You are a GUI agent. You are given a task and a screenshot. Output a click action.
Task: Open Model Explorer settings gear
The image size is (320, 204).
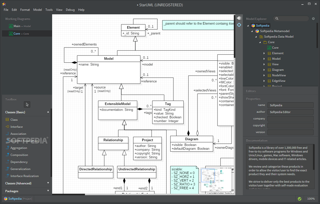coord(313,19)
